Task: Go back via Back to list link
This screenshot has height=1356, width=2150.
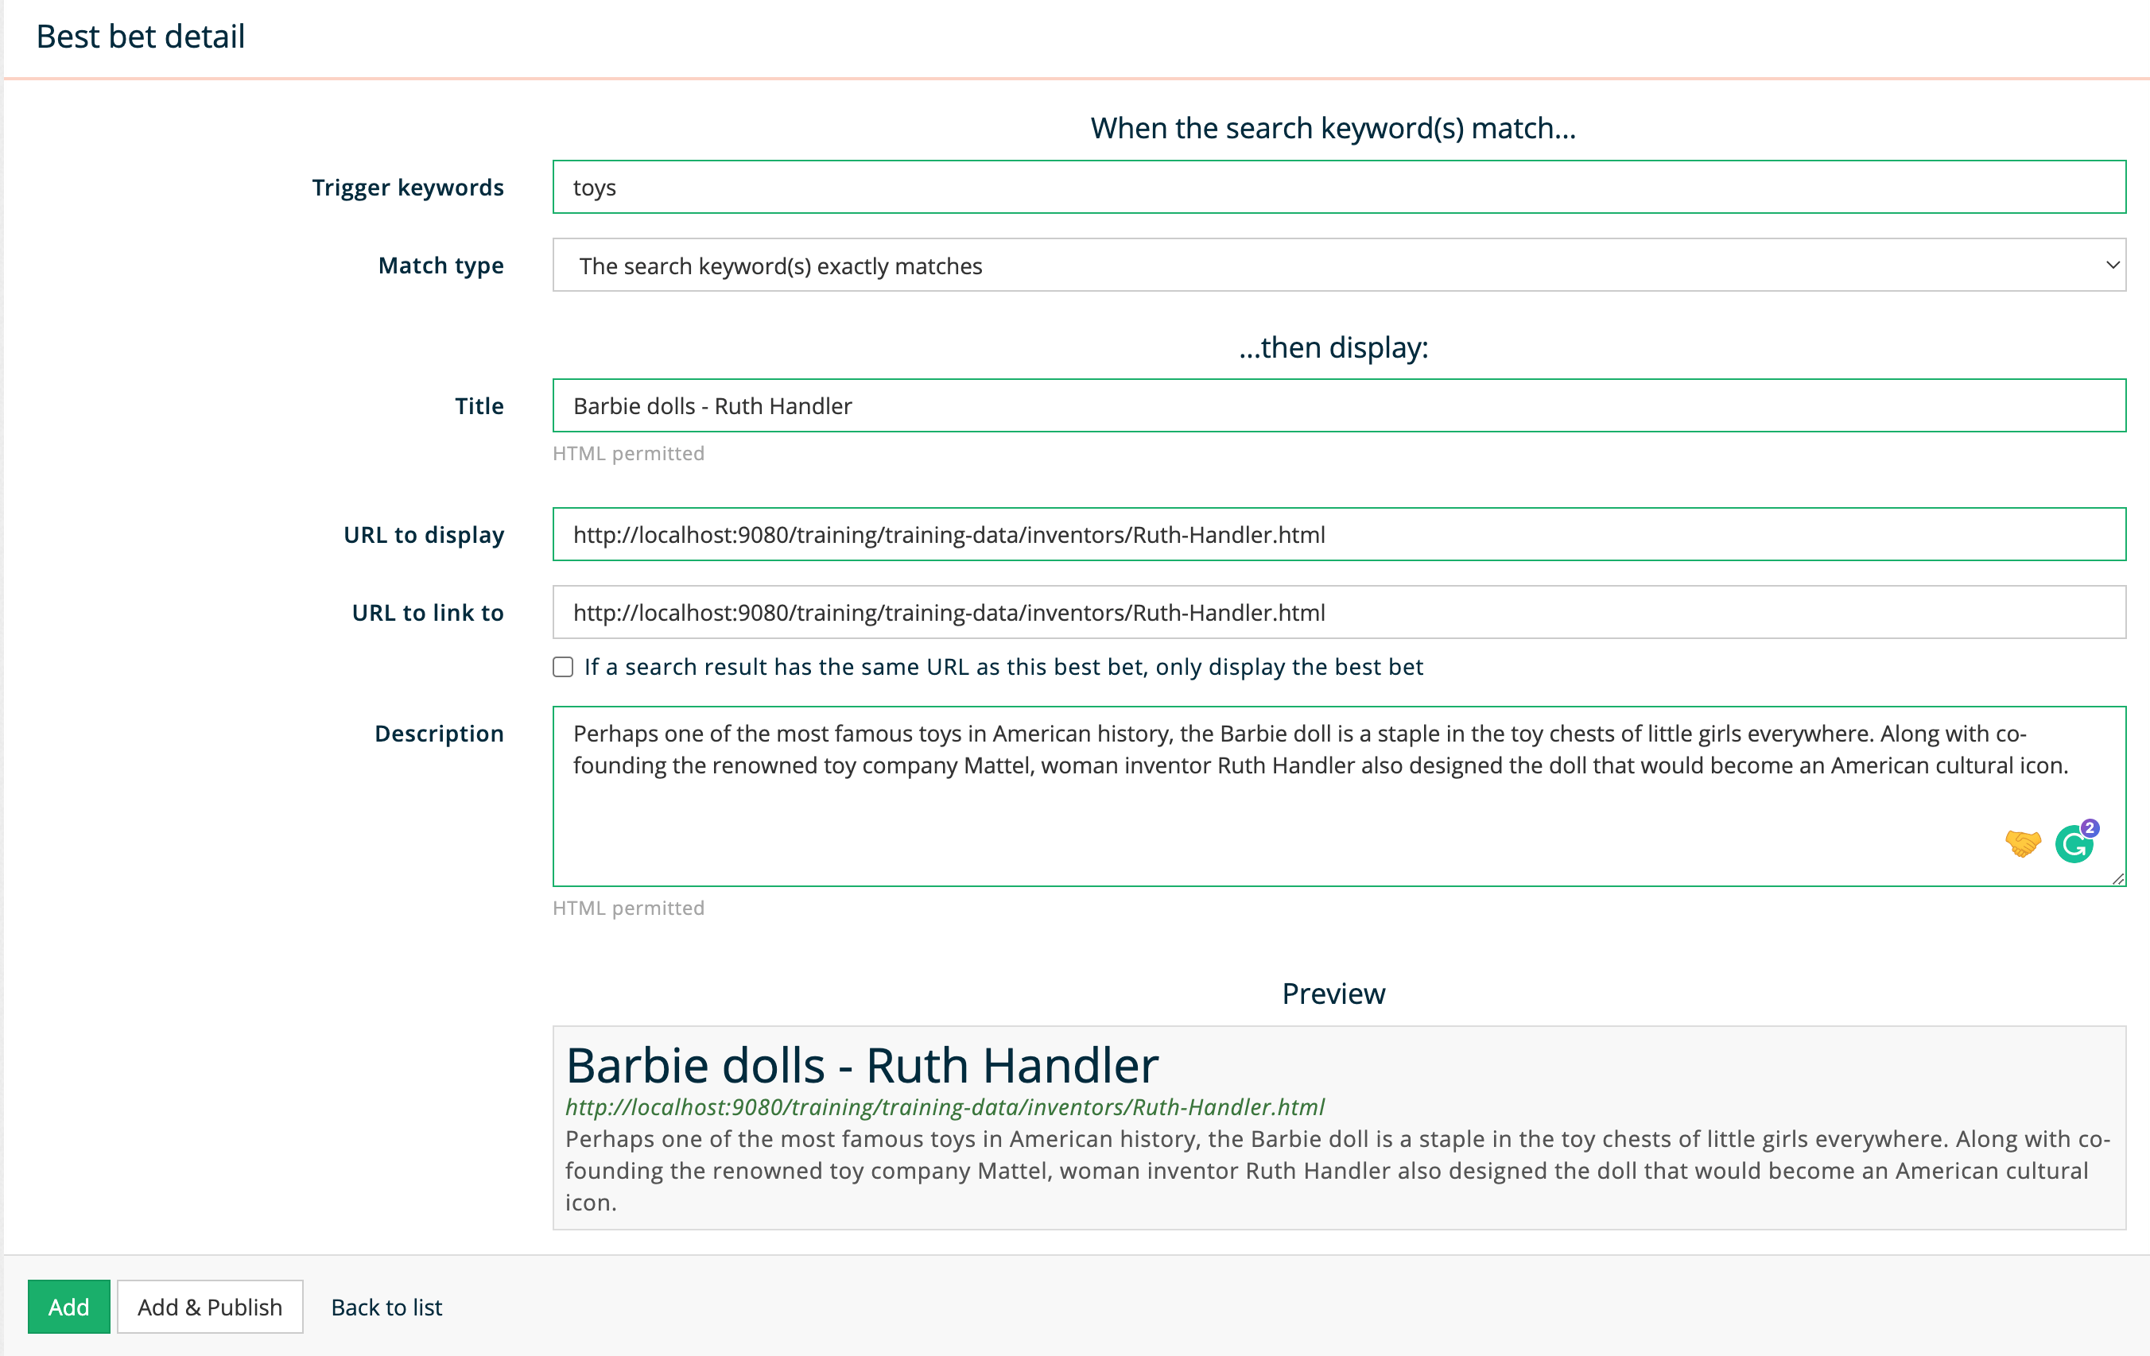Action: (386, 1307)
